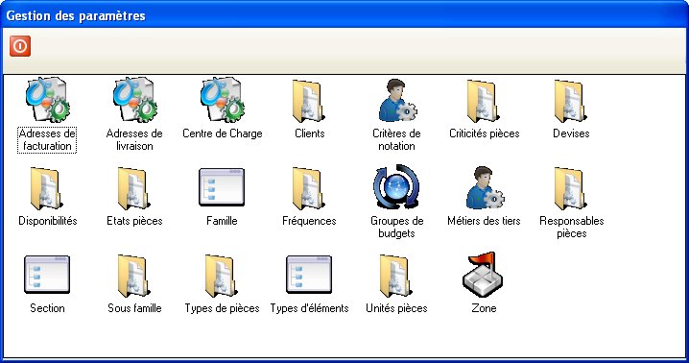Open the Criticités pièces folder icon
The image size is (689, 363).
coord(484,101)
